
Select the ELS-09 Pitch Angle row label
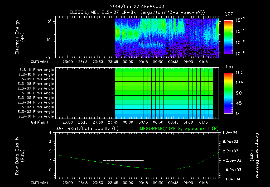36,79
